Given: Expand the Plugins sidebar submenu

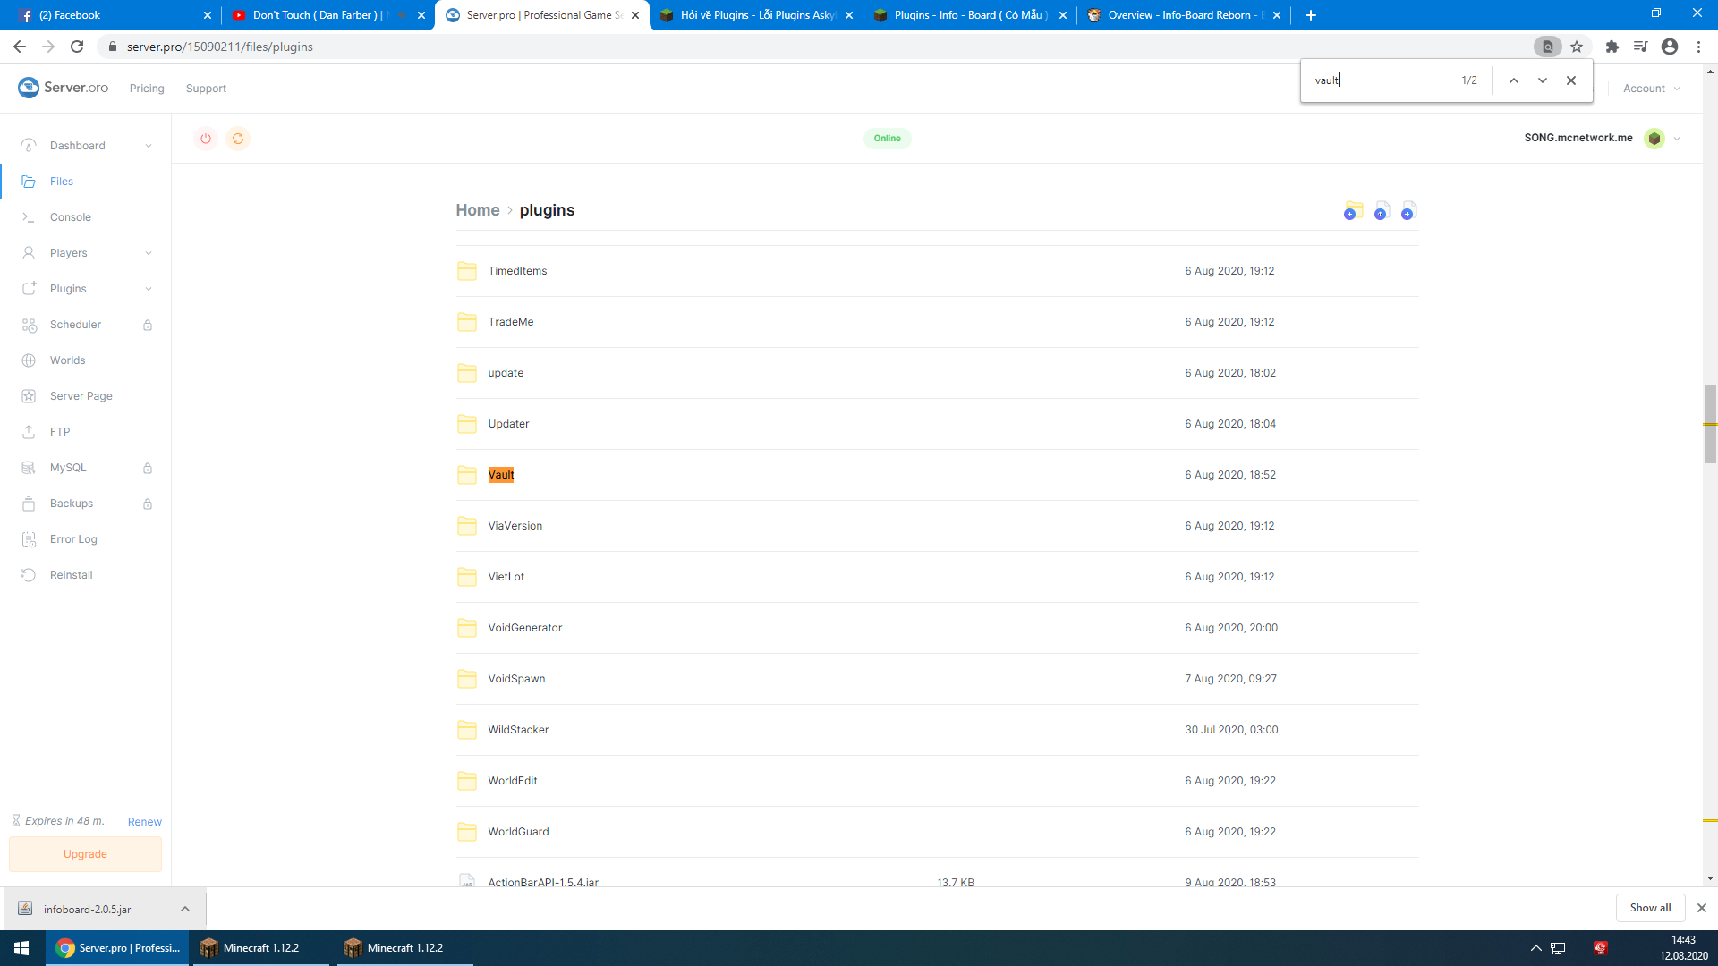Looking at the screenshot, I should pos(149,289).
